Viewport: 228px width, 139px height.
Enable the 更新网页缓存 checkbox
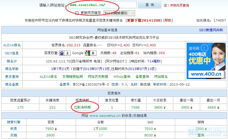coord(77,13)
